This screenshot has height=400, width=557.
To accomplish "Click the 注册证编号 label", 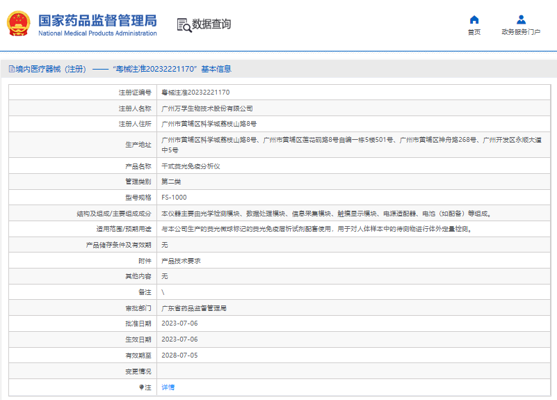I will coord(135,93).
